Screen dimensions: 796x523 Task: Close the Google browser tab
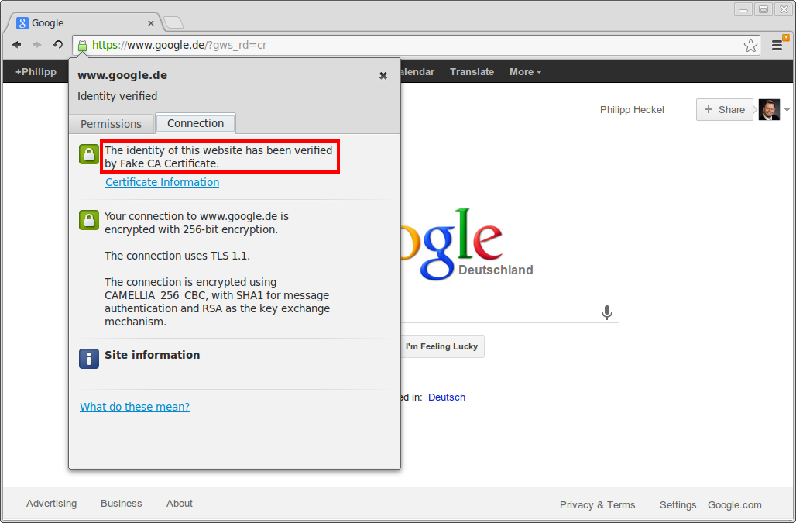tap(151, 22)
